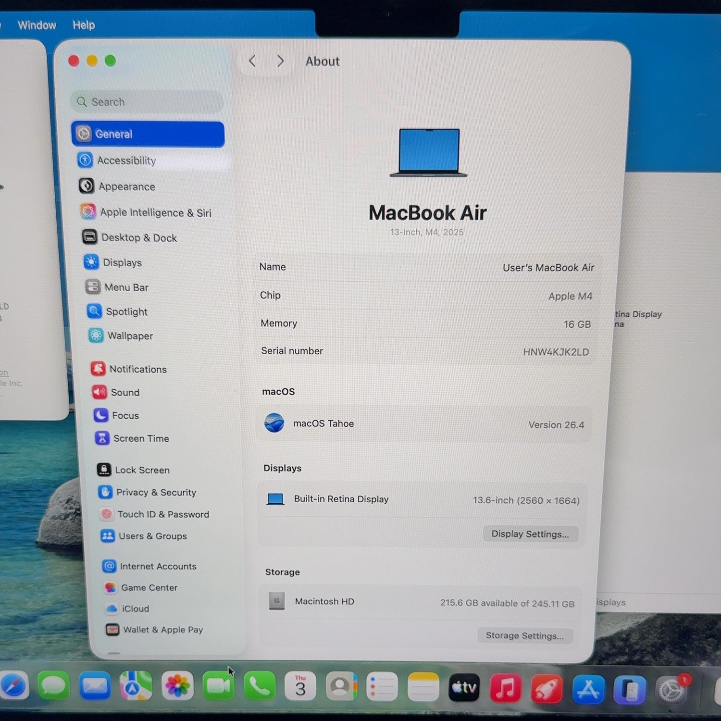
Task: Open Privacy & Security settings
Action: (x=147, y=492)
